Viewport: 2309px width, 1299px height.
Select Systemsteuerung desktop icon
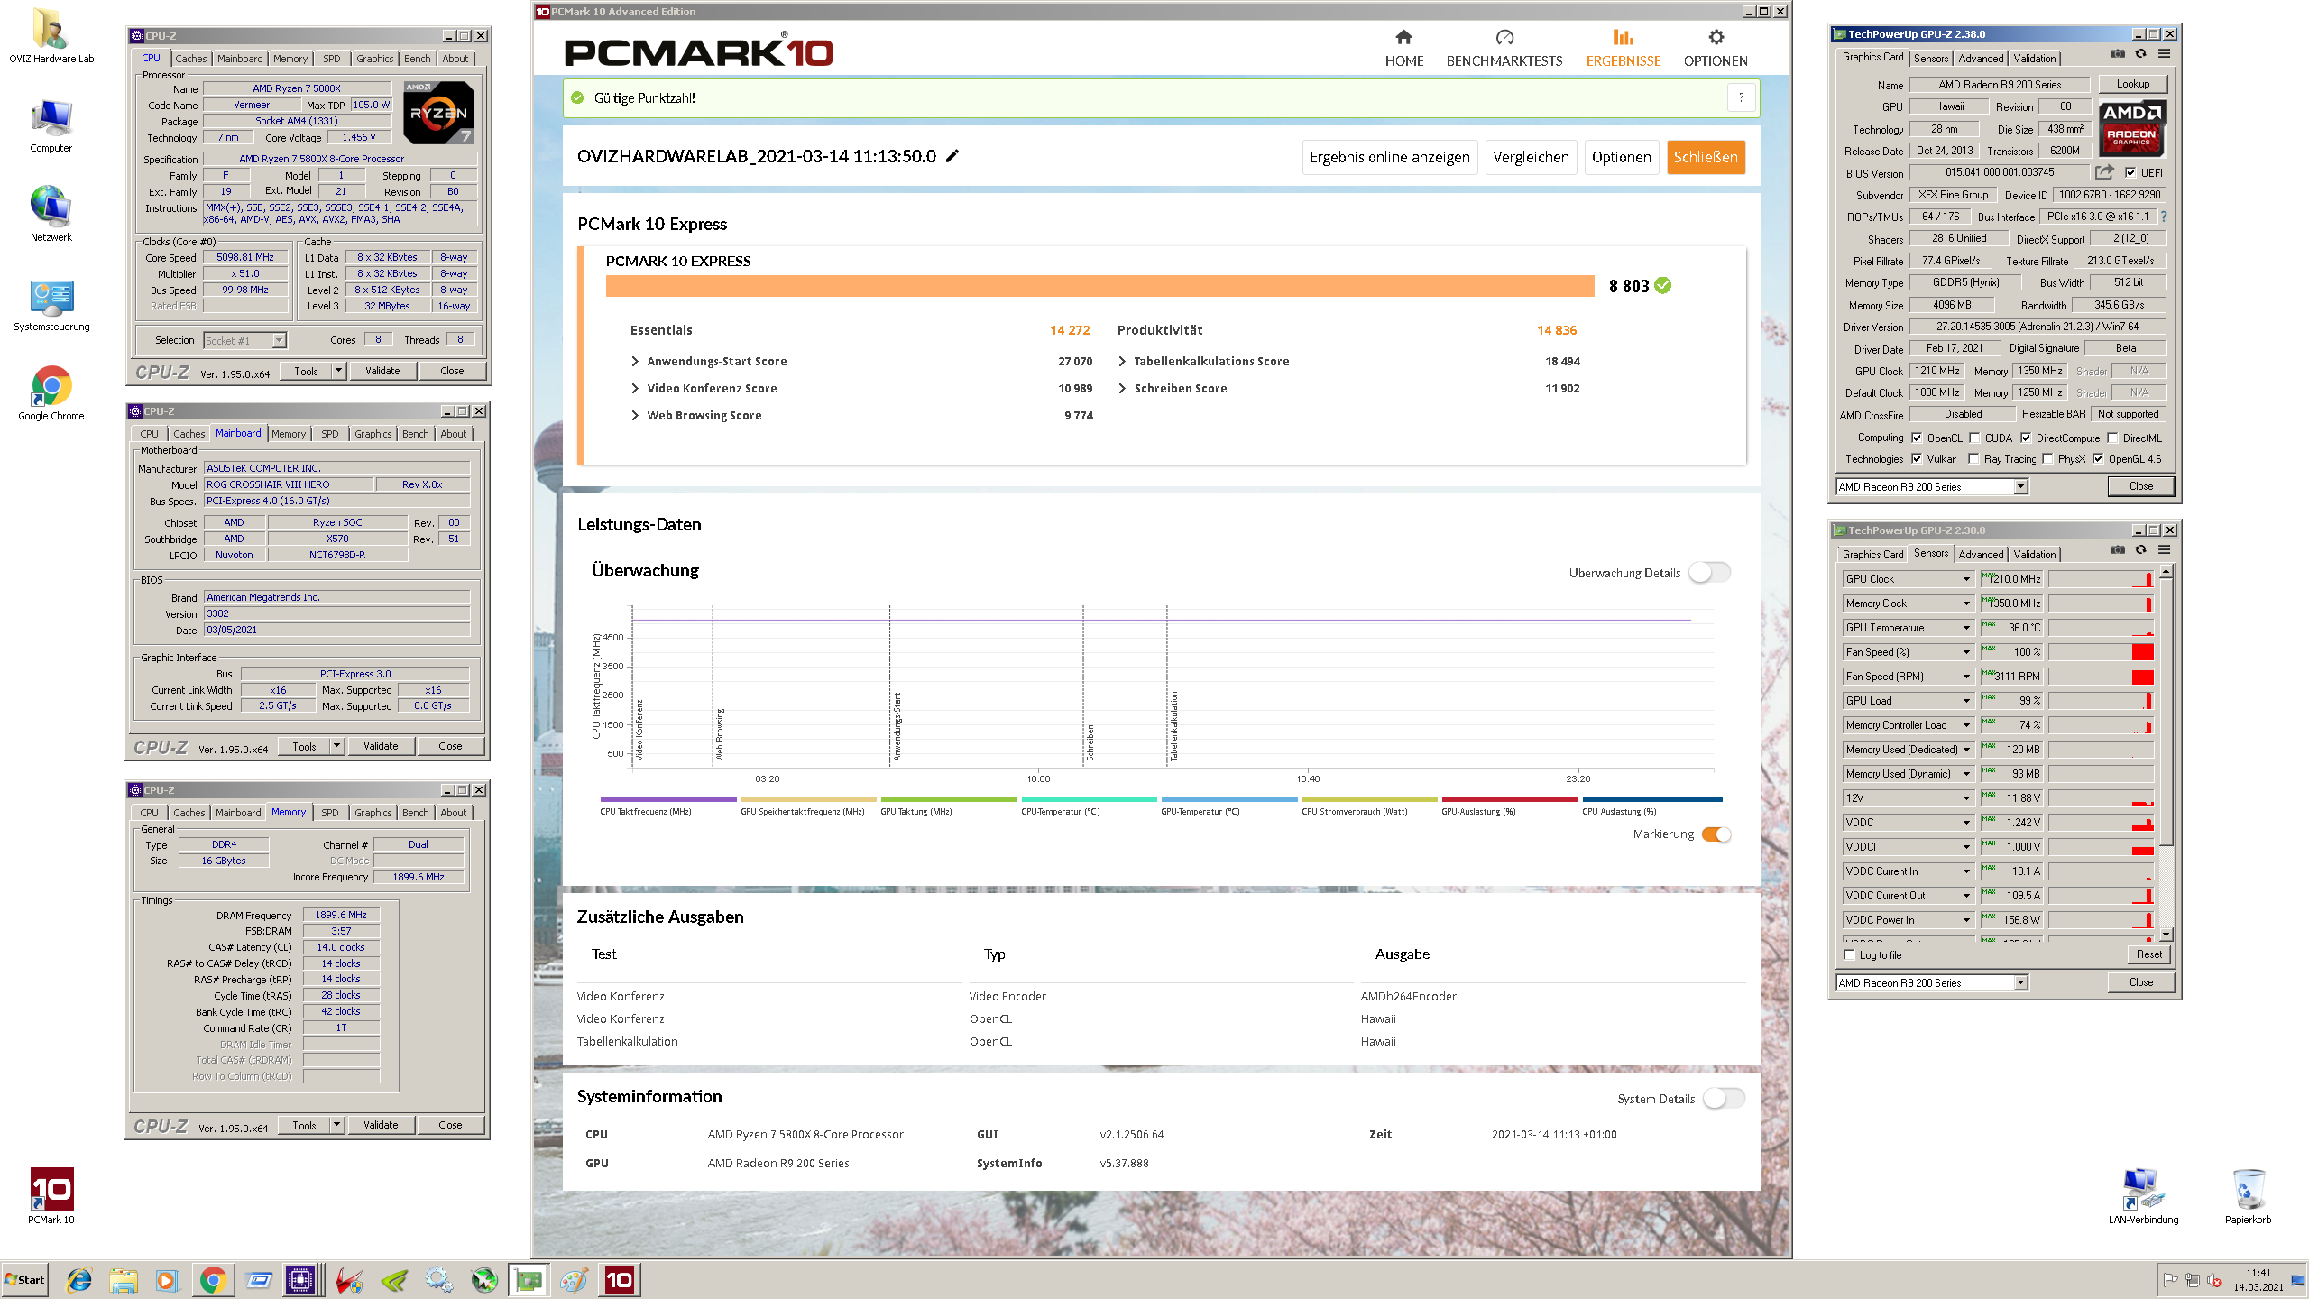click(51, 305)
